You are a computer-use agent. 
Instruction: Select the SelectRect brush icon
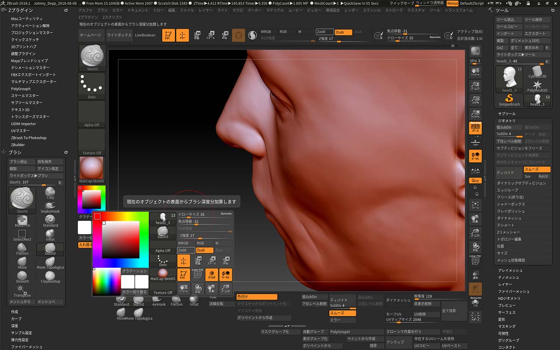click(22, 235)
